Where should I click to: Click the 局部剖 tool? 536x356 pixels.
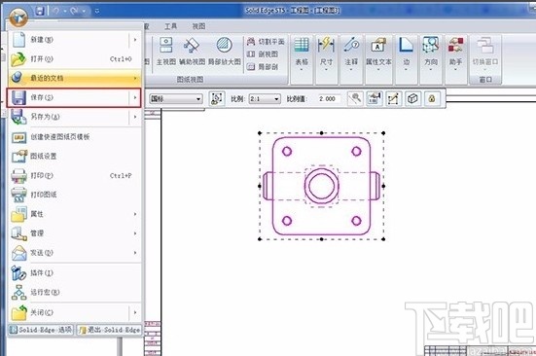tap(263, 67)
